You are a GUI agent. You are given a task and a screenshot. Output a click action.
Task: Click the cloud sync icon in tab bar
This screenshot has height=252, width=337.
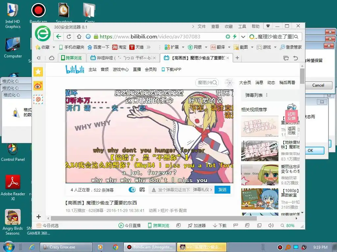(x=52, y=58)
